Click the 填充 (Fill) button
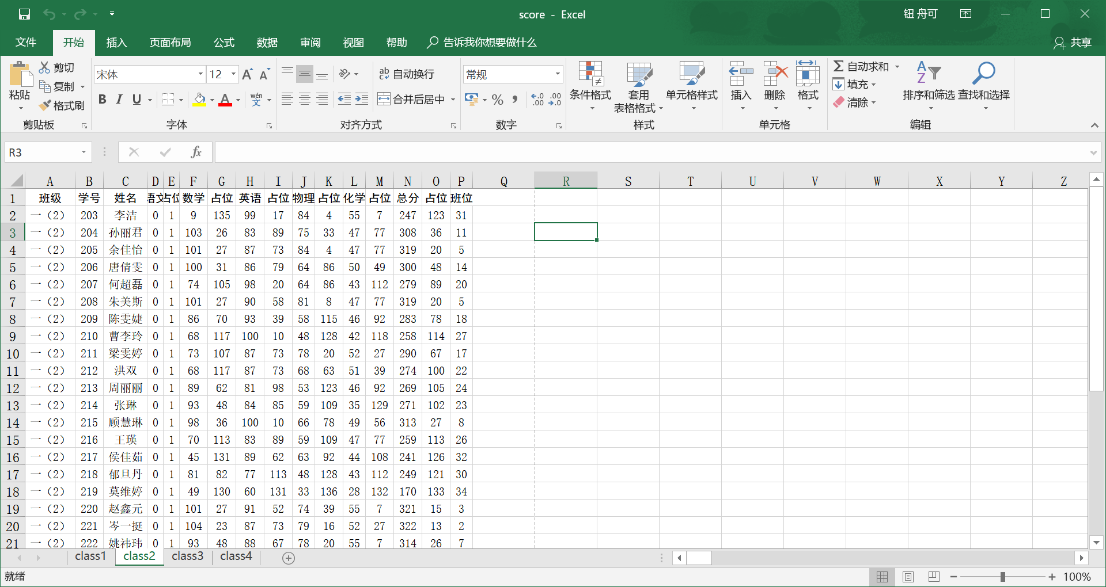Viewport: 1106px width, 587px height. point(855,85)
